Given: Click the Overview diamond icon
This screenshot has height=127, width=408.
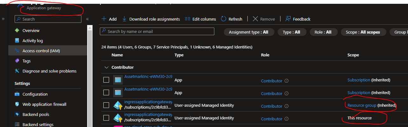Looking at the screenshot, I should coord(17,30).
